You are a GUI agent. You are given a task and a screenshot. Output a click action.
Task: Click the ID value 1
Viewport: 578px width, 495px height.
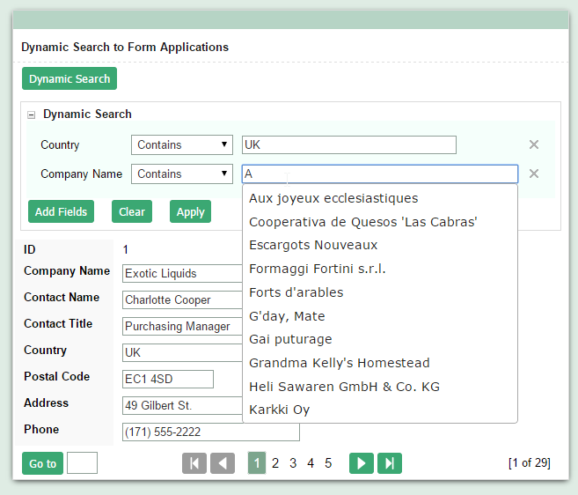coord(125,249)
